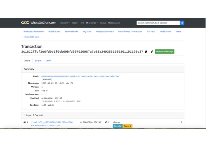Open the Peers link

click(178, 31)
